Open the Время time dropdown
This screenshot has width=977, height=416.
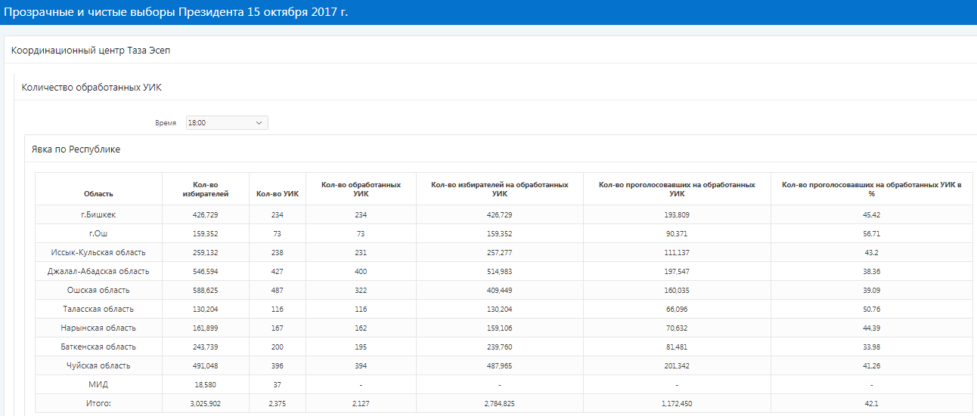pos(227,122)
